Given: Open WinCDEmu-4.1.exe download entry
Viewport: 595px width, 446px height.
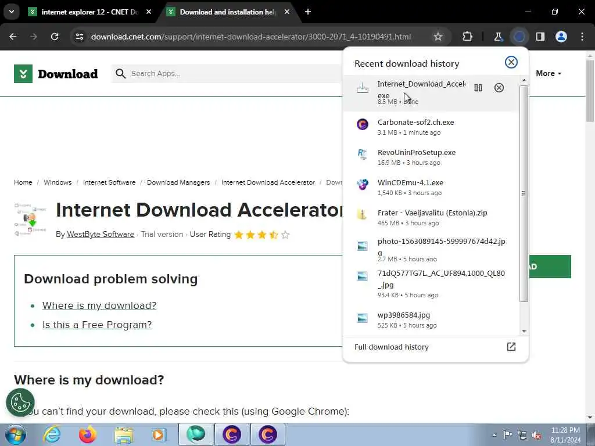Looking at the screenshot, I should click(431, 188).
